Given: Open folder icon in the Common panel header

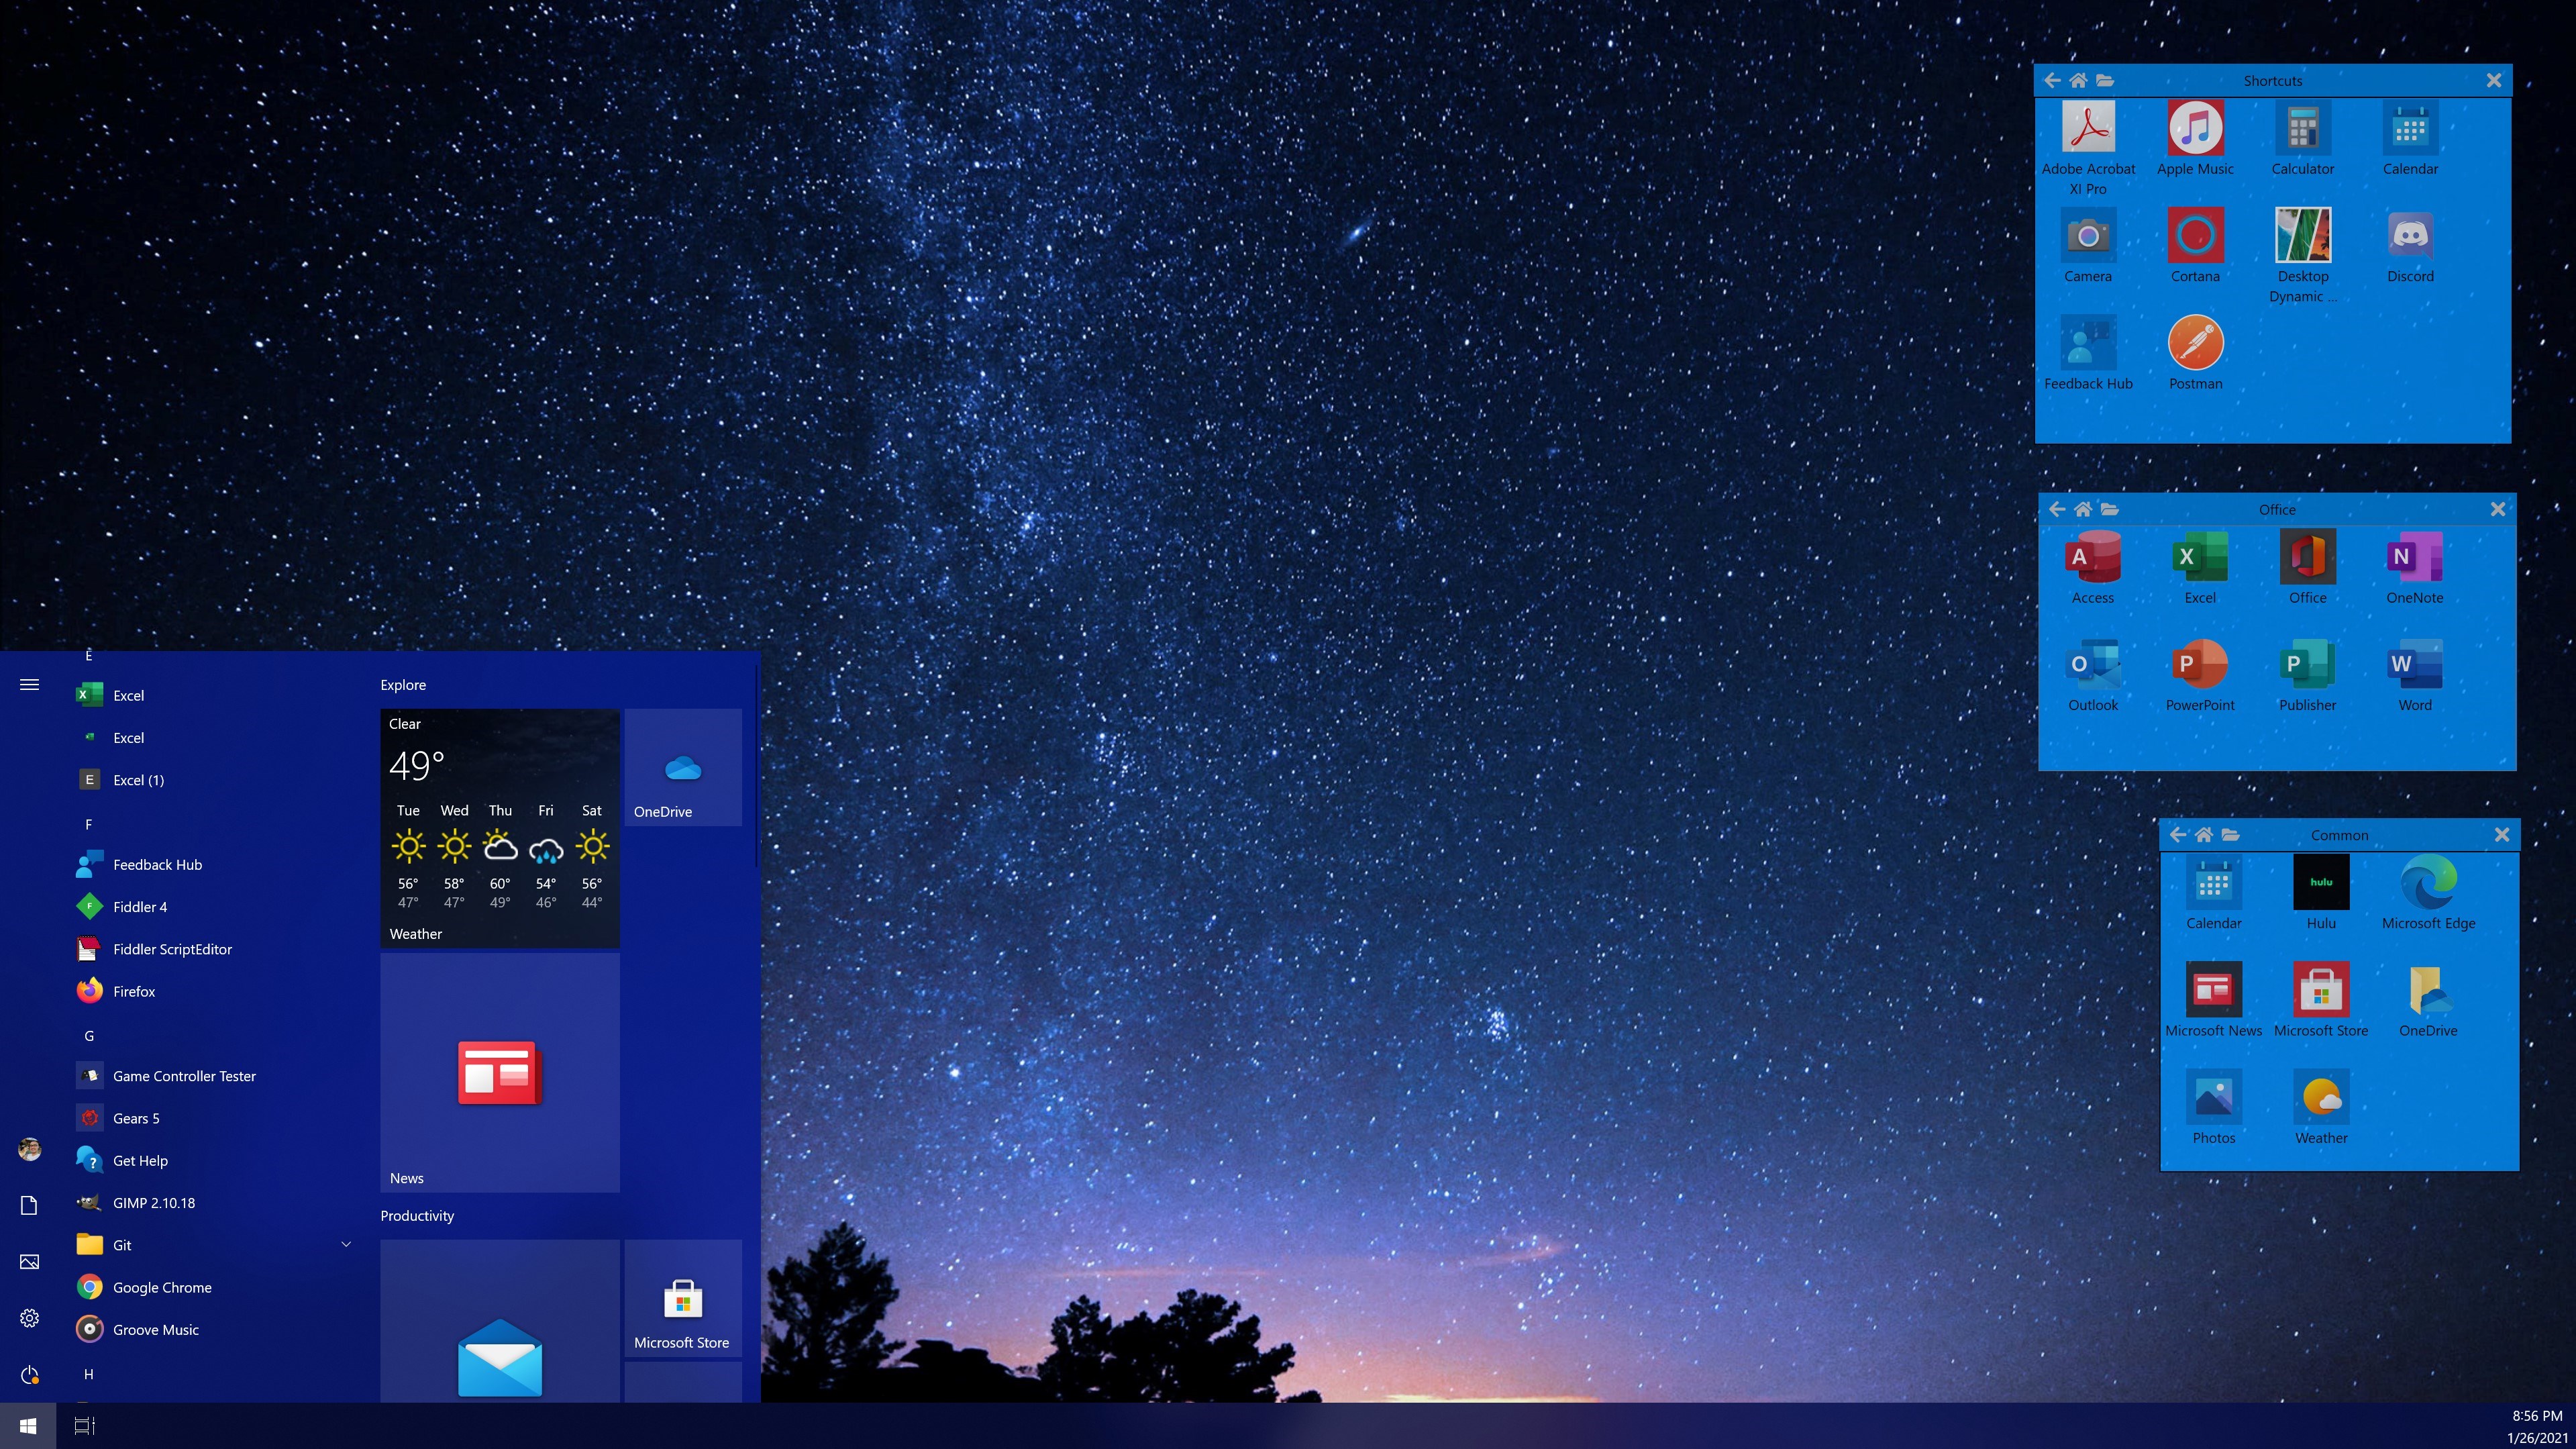Looking at the screenshot, I should coord(2230,835).
